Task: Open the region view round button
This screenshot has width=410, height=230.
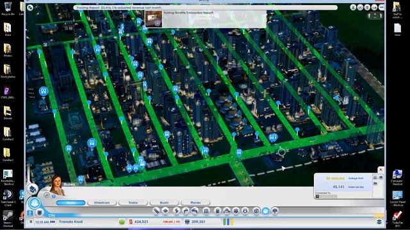Action: tap(34, 203)
